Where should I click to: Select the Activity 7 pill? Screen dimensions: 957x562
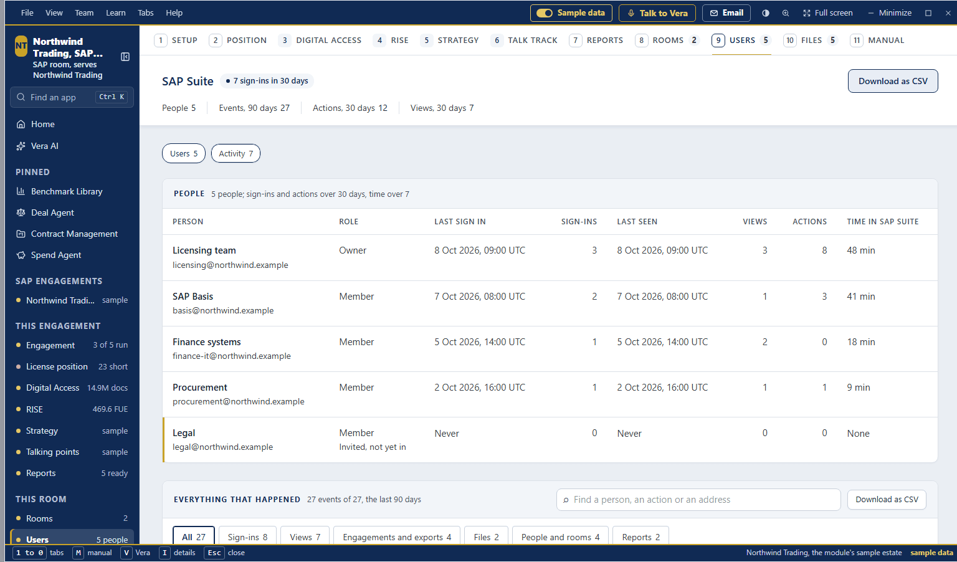pyautogui.click(x=236, y=153)
